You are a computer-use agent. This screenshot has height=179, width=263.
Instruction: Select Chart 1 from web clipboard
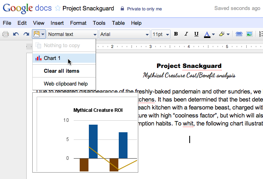[x=64, y=58]
